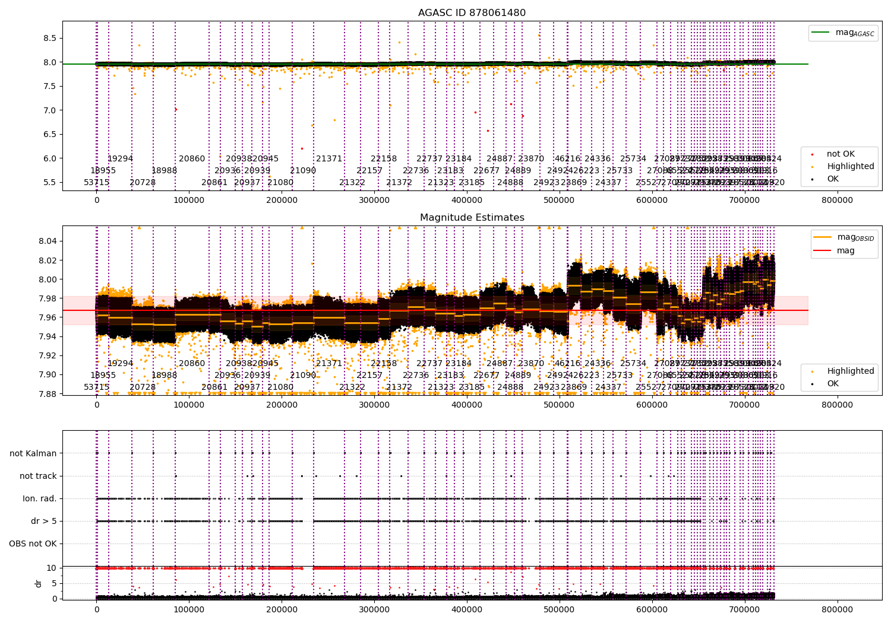Click the 'Ion. rad.' axis label

click(x=40, y=498)
